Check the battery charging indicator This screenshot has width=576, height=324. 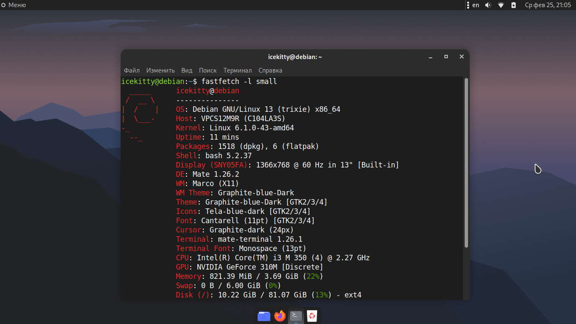514,5
